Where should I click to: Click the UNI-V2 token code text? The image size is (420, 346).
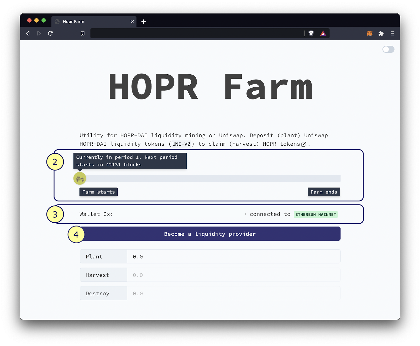[x=181, y=144]
